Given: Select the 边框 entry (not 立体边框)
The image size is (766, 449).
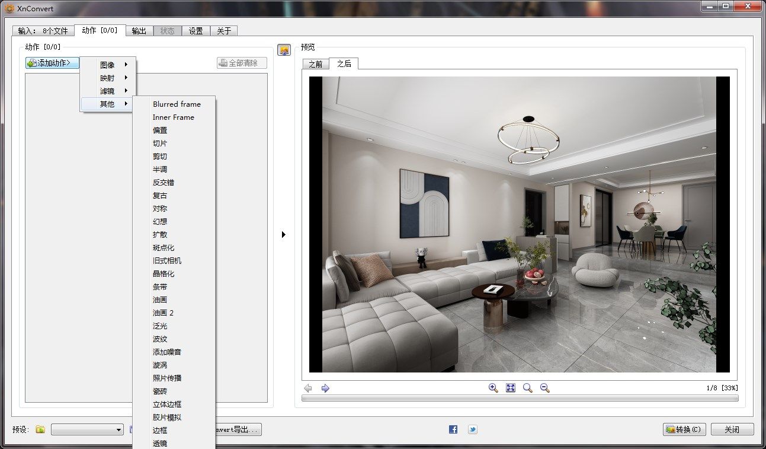Looking at the screenshot, I should point(160,430).
